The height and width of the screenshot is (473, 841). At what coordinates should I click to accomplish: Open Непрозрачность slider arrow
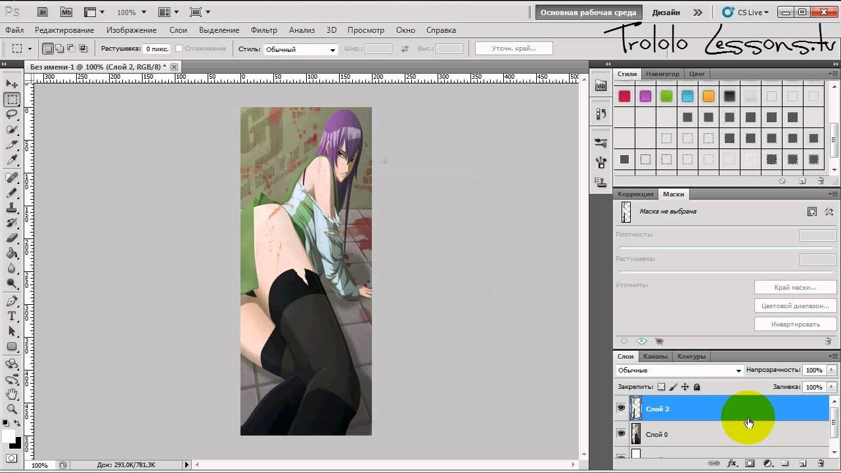point(832,370)
